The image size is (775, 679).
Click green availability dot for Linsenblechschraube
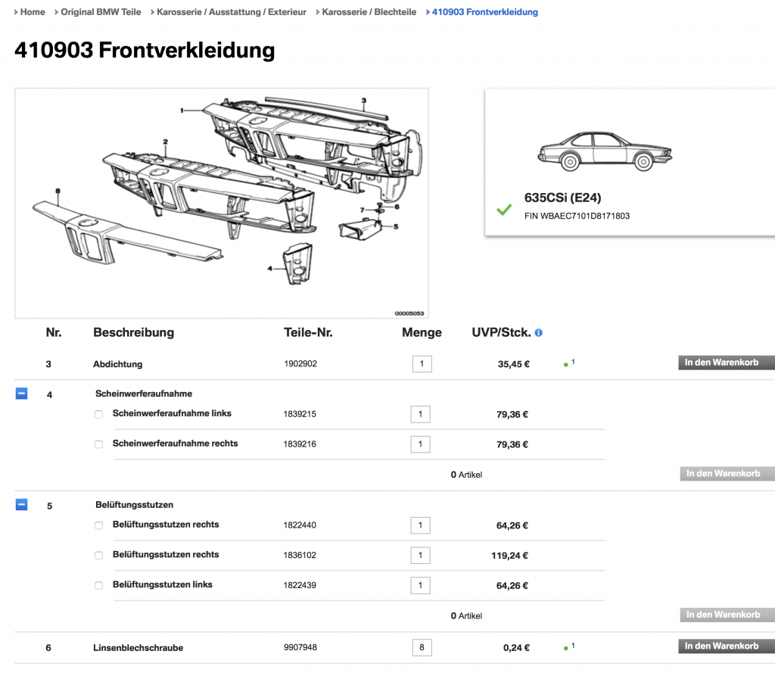pos(566,648)
